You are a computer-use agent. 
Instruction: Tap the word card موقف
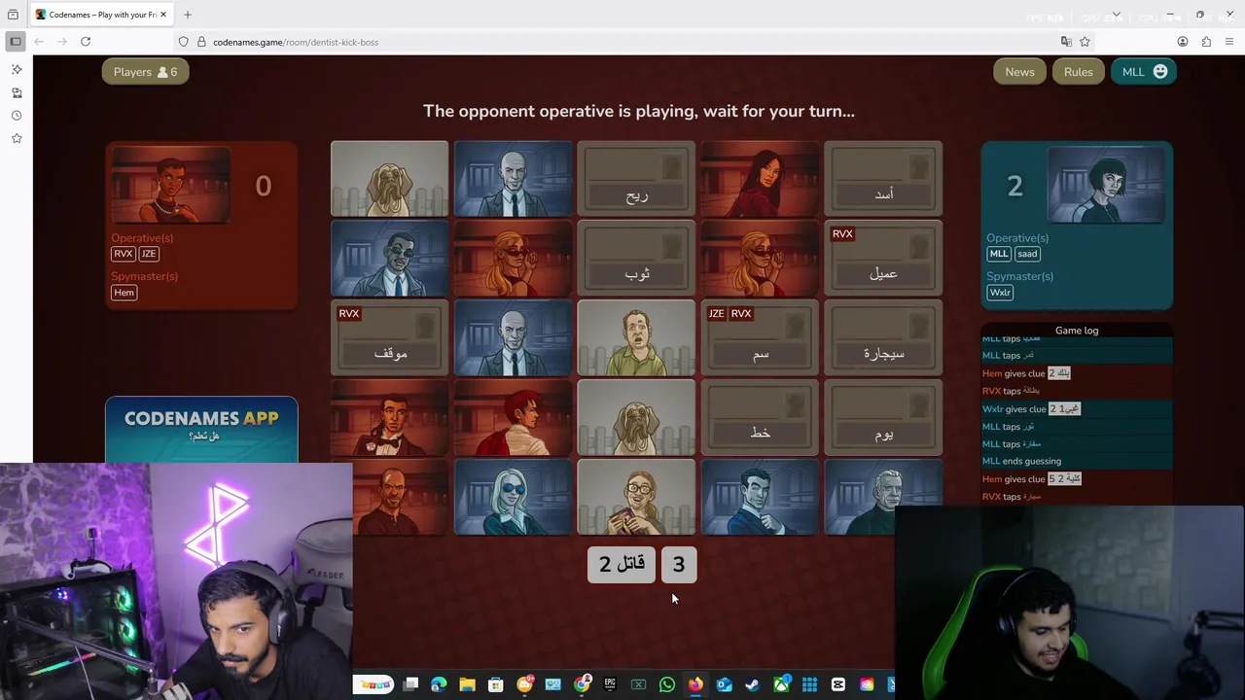point(389,338)
